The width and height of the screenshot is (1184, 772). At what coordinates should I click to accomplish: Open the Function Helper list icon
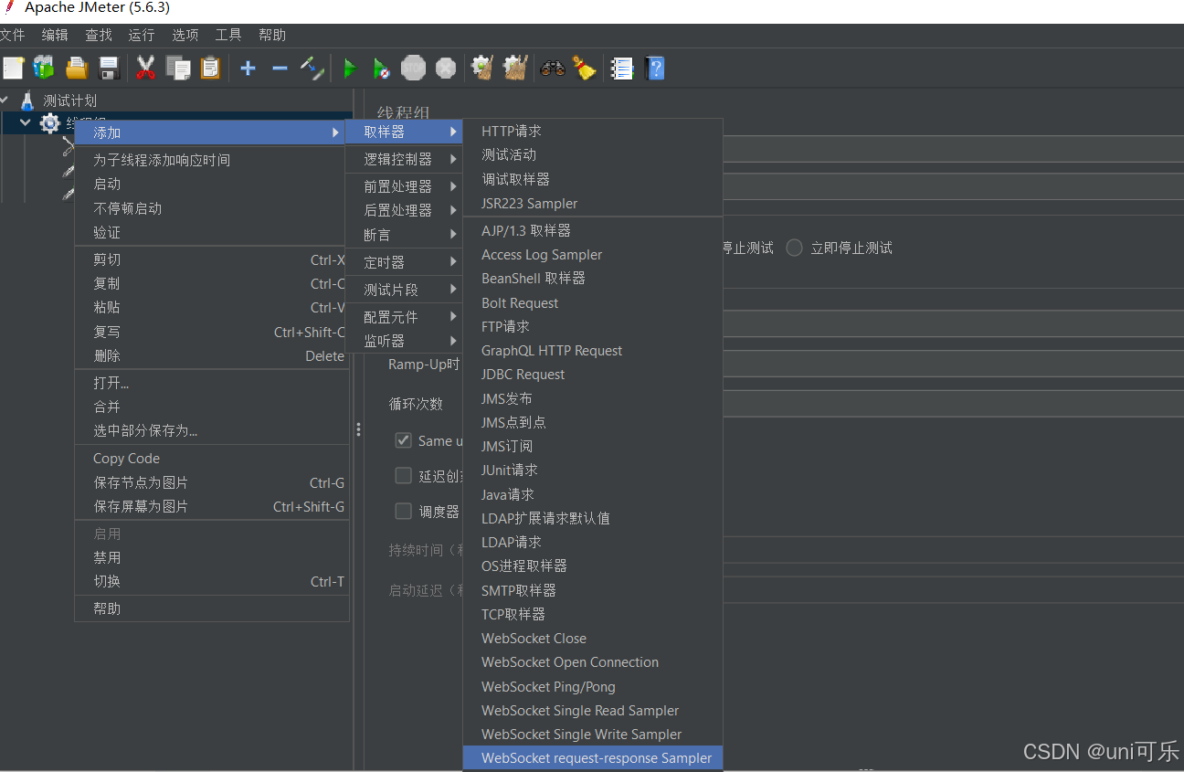621,68
